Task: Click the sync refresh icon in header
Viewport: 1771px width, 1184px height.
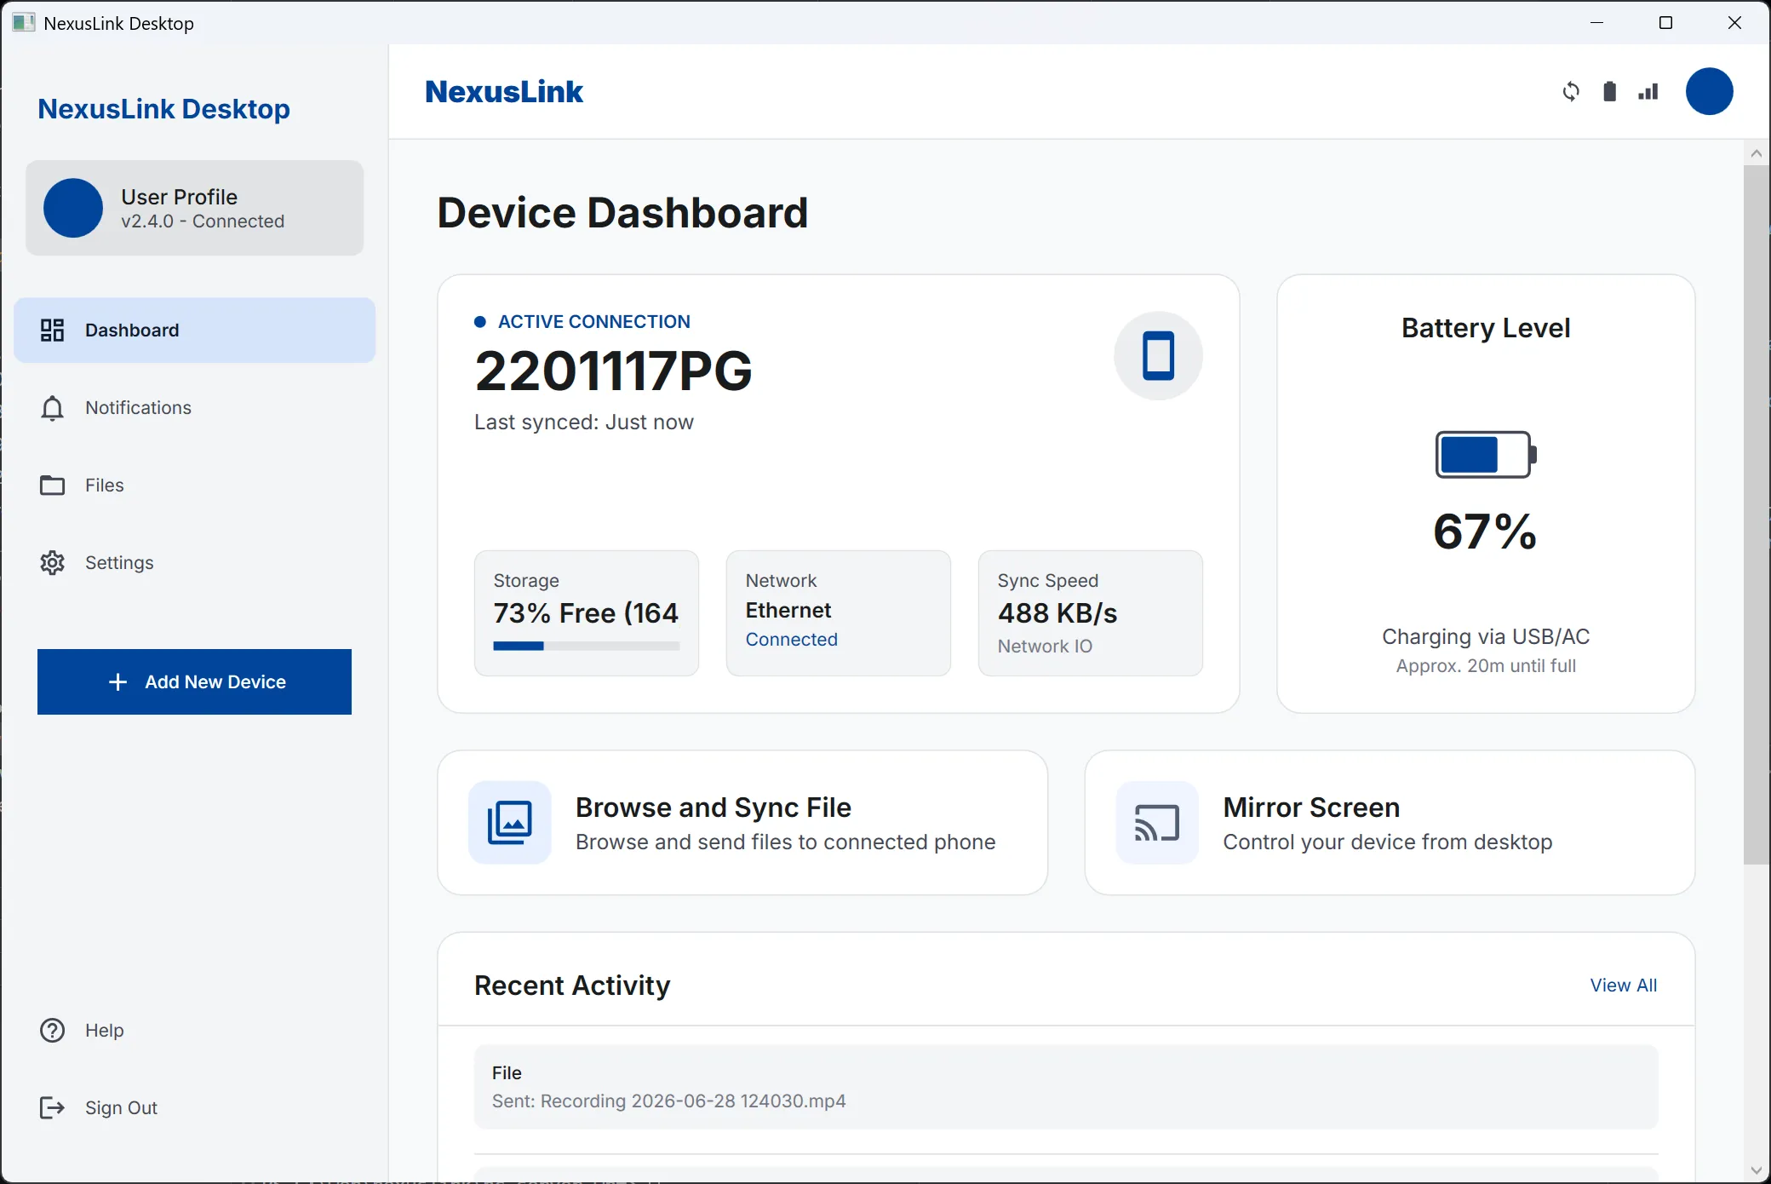Action: tap(1571, 91)
